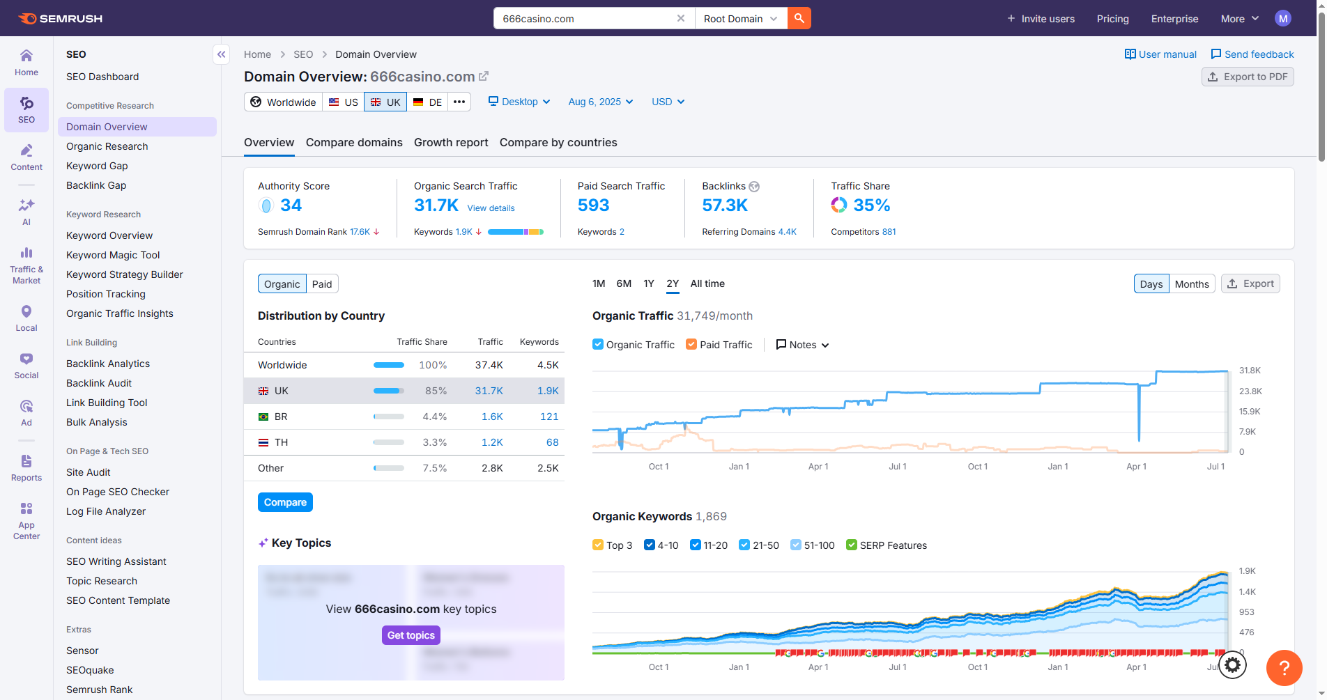Disable the Top 3 keywords checkbox
The image size is (1327, 700).
tap(598, 545)
